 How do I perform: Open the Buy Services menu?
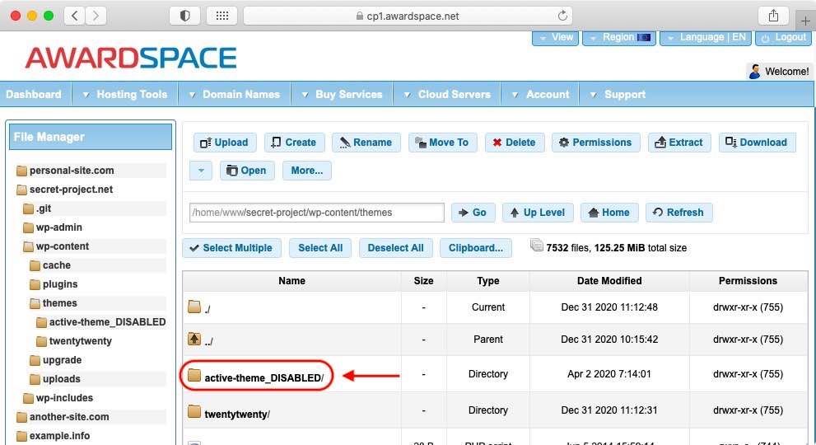(x=342, y=94)
